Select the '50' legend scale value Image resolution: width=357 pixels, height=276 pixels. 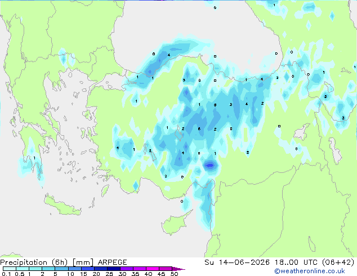pos(175,274)
